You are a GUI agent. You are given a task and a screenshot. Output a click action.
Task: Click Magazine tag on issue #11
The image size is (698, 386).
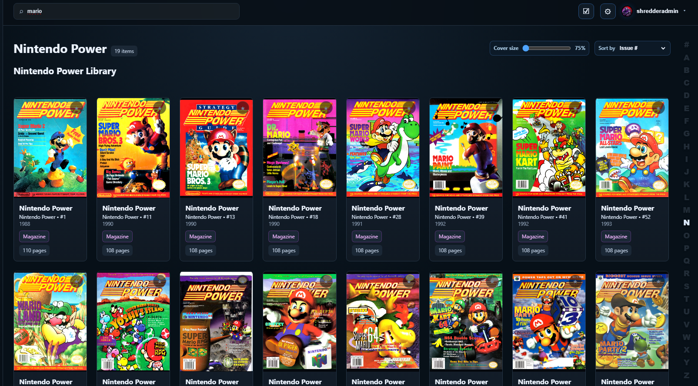coord(117,237)
